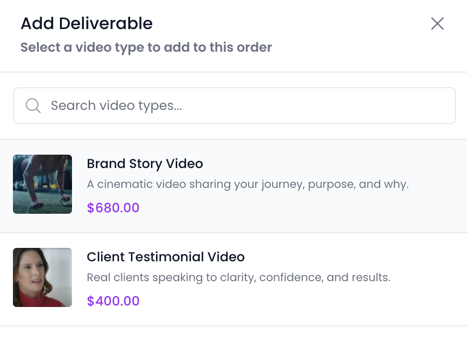
Task: Click the placeholder text in the search box
Action: (x=116, y=106)
